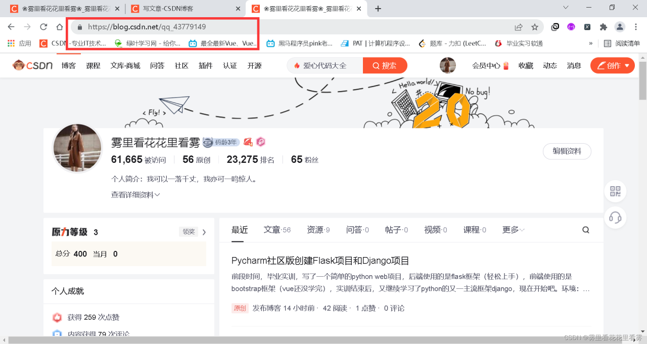Open 最全最新Vue bookmark
Screen dimensions: 647x344
click(223, 44)
